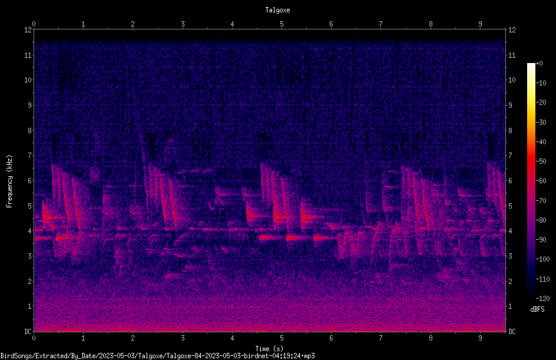
Task: Click the 7 kHz tick label on the right axis
Action: click(x=510, y=156)
